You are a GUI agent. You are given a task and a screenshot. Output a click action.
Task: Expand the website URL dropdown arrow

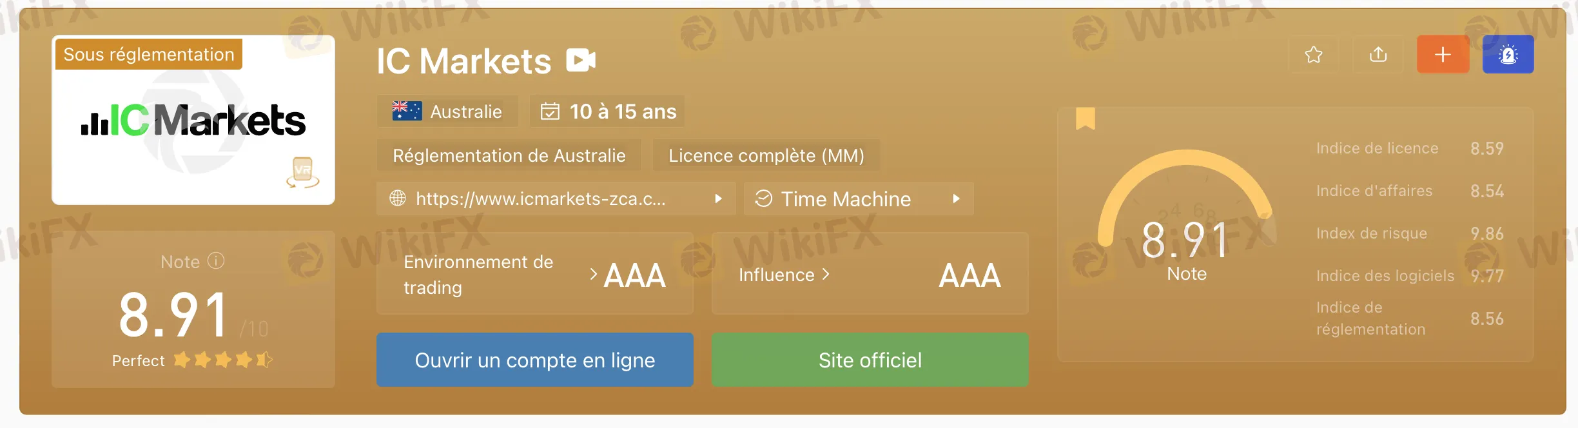[x=718, y=199]
